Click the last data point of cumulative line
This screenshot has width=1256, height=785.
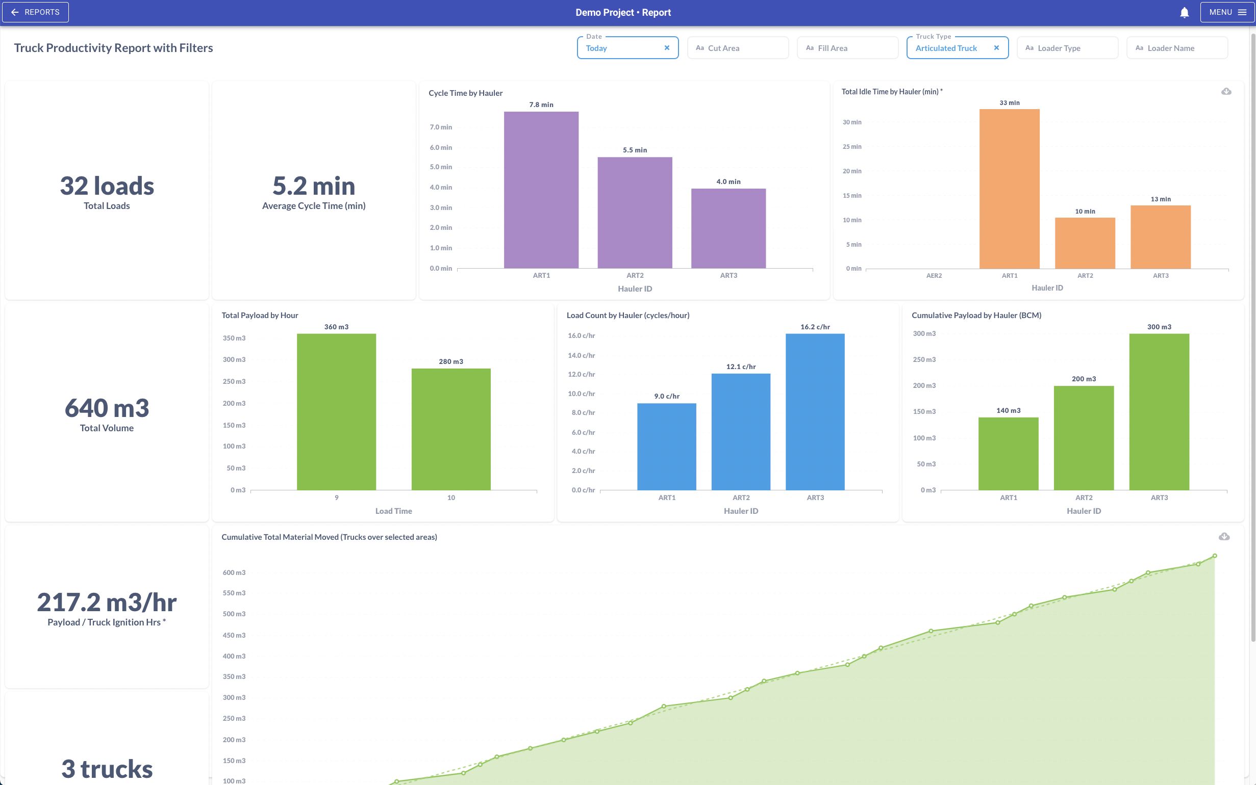click(1215, 556)
